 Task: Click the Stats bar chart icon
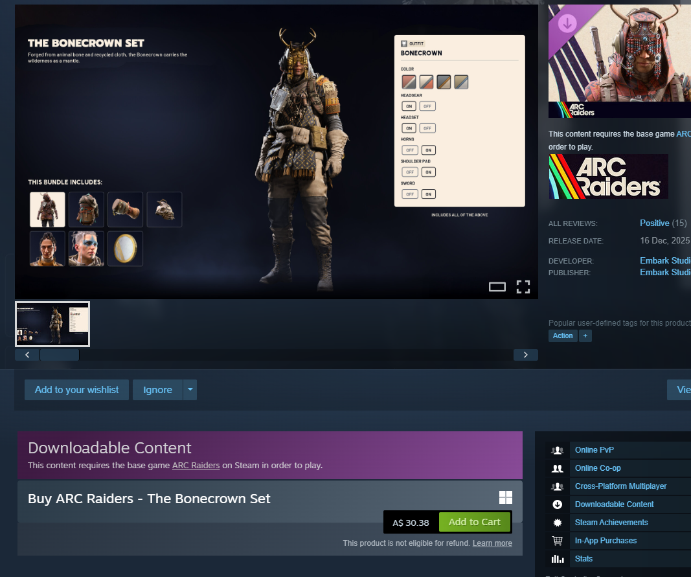click(x=558, y=559)
